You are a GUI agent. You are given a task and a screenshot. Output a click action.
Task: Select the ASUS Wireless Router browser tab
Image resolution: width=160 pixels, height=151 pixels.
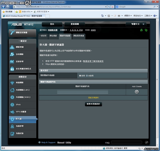[x=24, y=16]
